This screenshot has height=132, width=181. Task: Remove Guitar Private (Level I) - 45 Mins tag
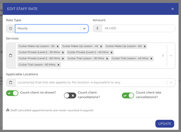coord(112,52)
